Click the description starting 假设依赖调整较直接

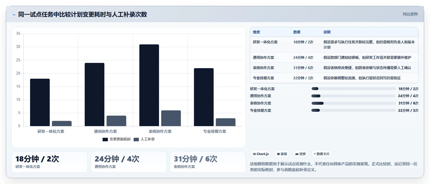362,78
